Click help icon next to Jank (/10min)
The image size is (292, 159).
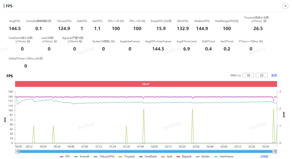[x=55, y=42]
